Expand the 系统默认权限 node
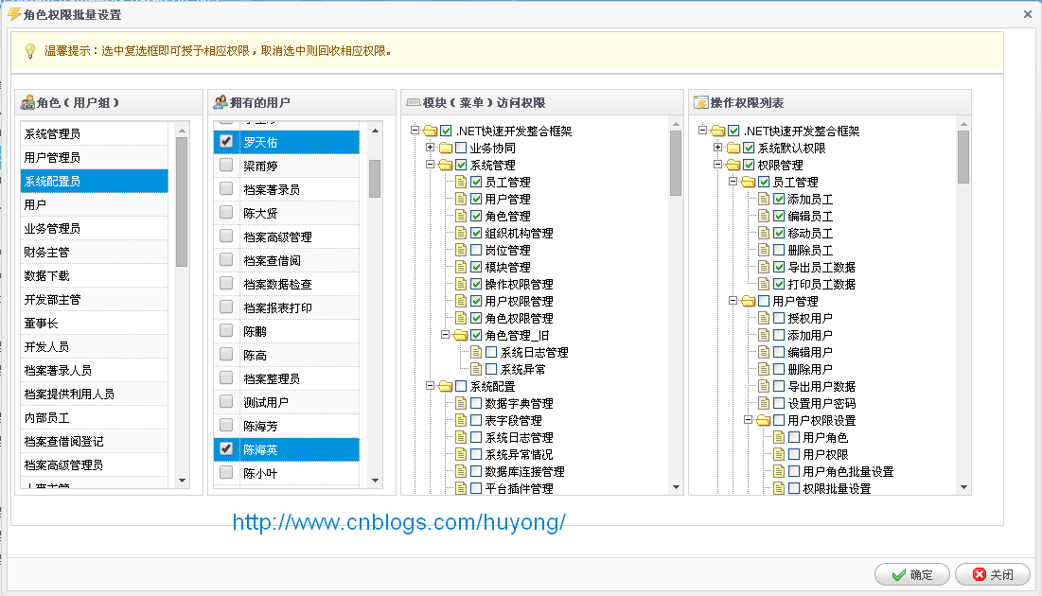 tap(717, 148)
